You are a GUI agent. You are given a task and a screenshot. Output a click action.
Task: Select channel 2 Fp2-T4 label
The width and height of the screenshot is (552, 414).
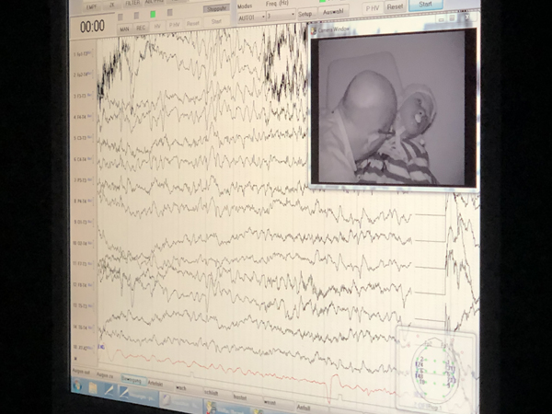pos(82,75)
